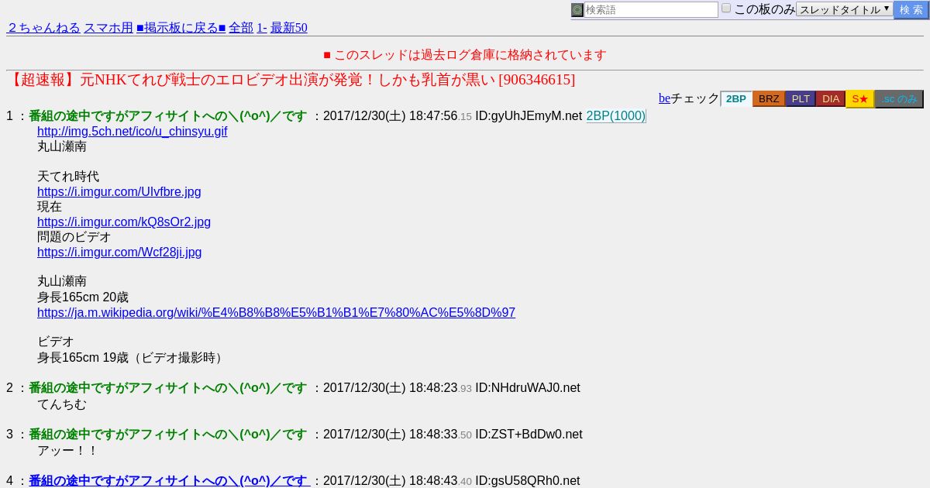The width and height of the screenshot is (930, 488).
Task: Open the スレッドタイトル dropdown
Action: coord(845,10)
